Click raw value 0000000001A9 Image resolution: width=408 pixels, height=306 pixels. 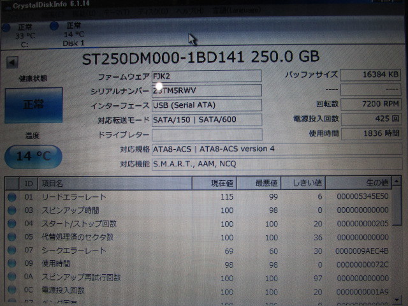(x=362, y=292)
